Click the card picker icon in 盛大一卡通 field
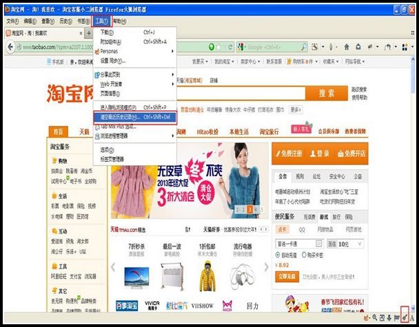The image size is (419, 327). 318,244
